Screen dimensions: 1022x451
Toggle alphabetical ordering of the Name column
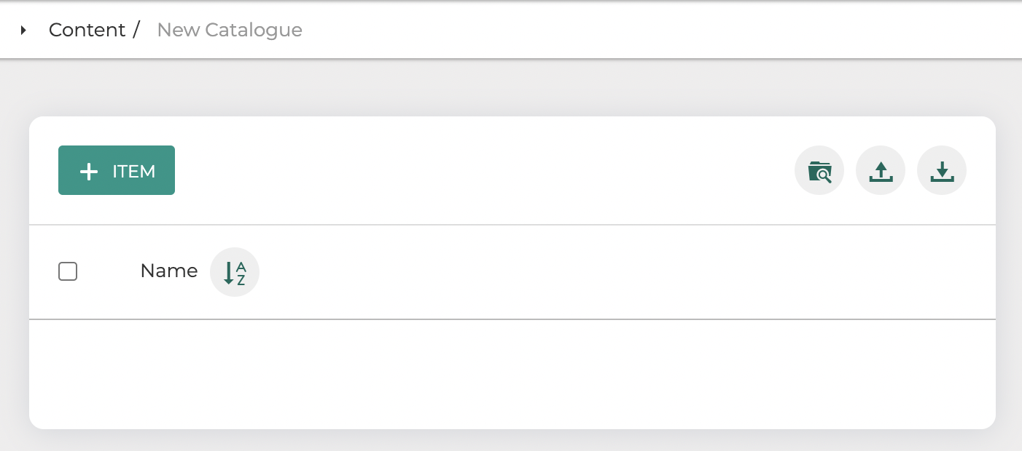pos(235,273)
